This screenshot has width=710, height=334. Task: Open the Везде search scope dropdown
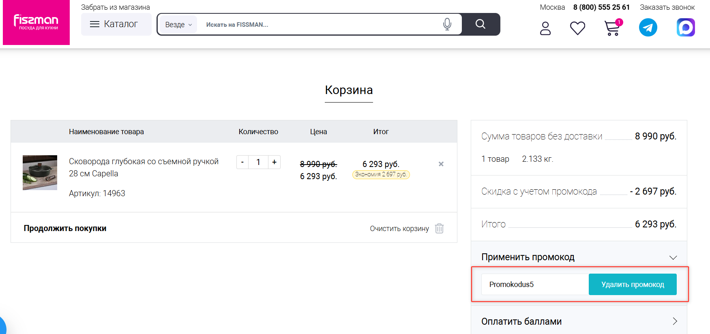178,25
